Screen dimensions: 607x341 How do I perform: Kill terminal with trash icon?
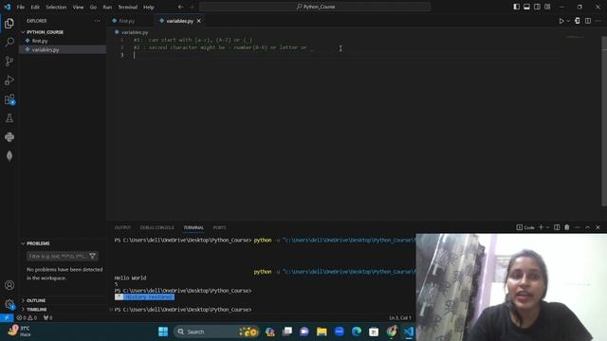[567, 227]
